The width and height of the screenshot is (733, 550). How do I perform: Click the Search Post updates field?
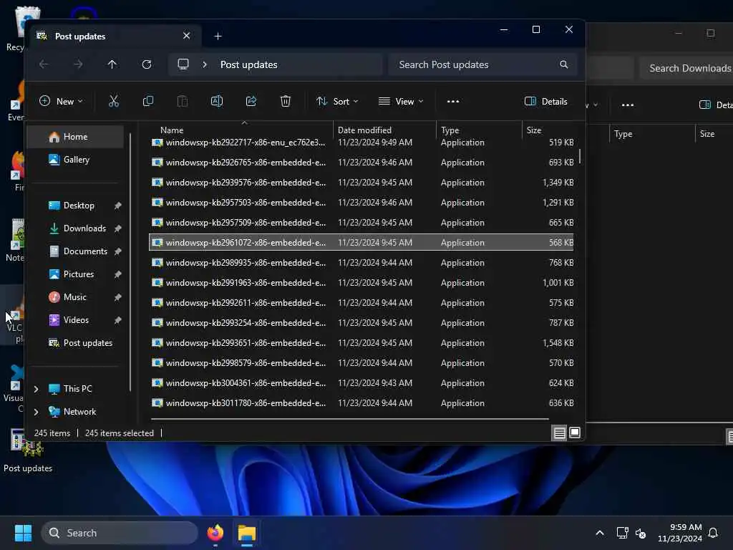coord(483,64)
